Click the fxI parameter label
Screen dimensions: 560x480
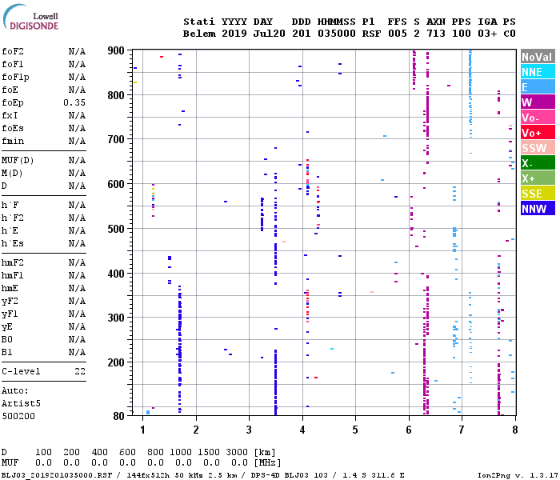coord(10,116)
